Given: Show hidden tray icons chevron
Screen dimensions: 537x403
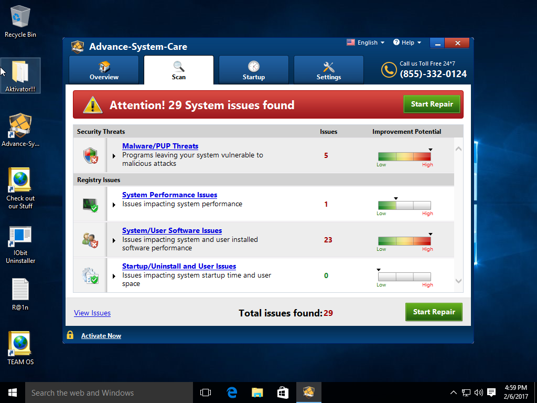Looking at the screenshot, I should point(453,393).
